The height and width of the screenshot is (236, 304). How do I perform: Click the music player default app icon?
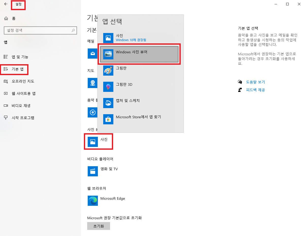click(x=93, y=112)
